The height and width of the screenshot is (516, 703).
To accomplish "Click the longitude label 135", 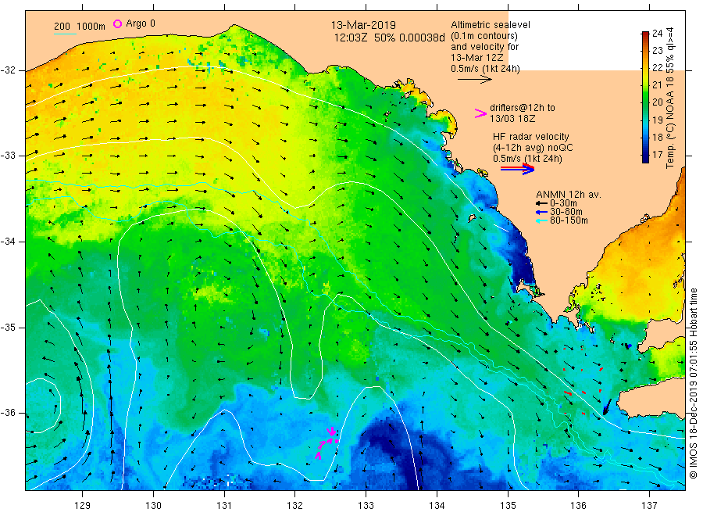I will click(x=508, y=506).
